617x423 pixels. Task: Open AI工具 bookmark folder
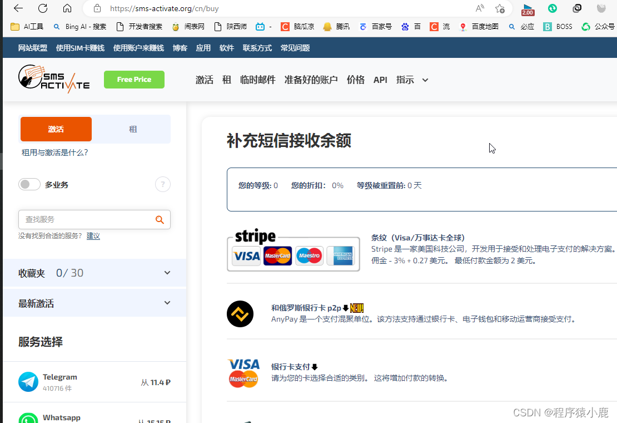27,26
